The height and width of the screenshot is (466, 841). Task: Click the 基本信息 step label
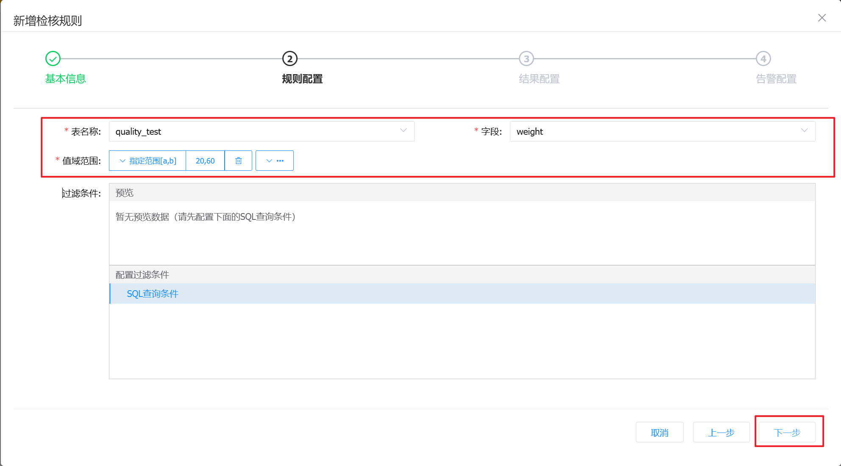tap(66, 79)
